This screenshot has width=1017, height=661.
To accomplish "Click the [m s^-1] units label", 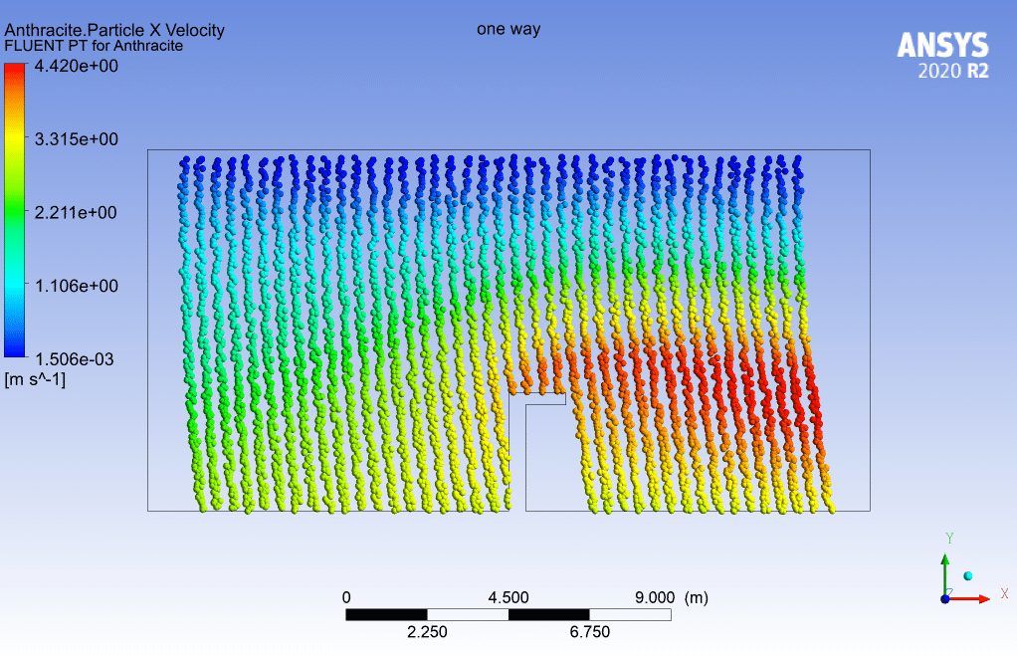I will pyautogui.click(x=35, y=379).
